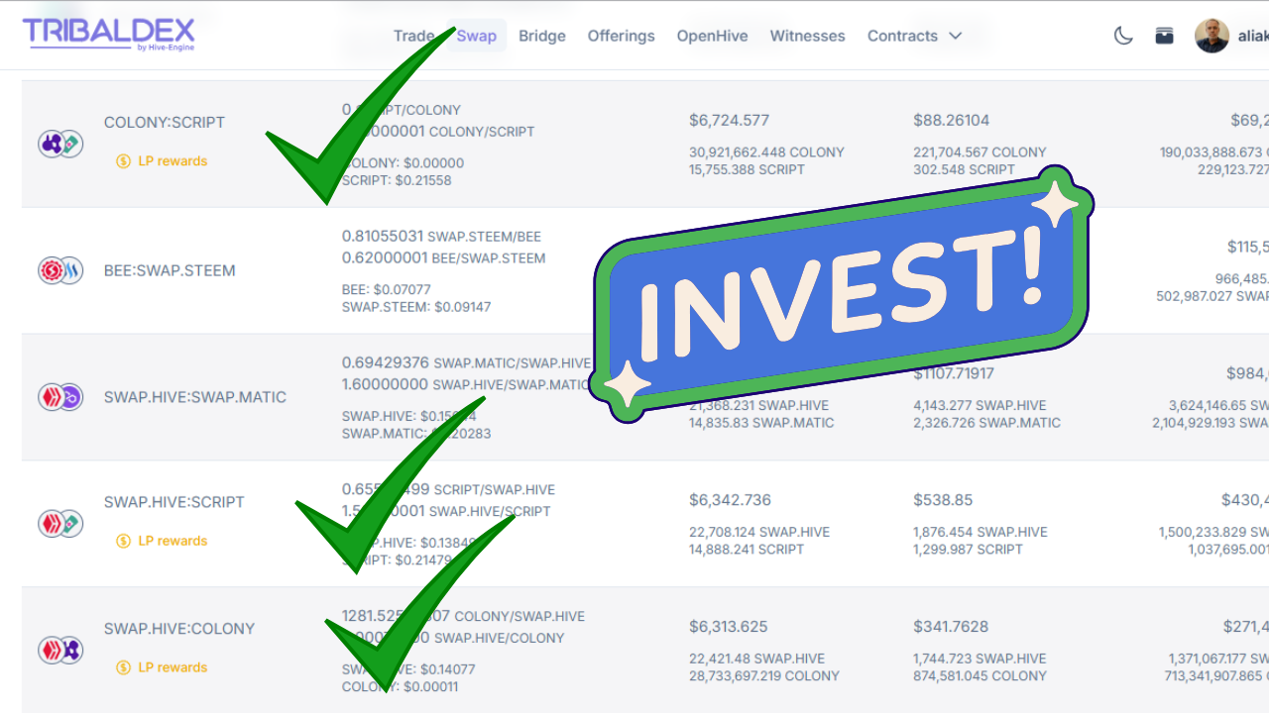Open the wallet icon in the top bar
The height and width of the screenshot is (713, 1269).
1164,33
